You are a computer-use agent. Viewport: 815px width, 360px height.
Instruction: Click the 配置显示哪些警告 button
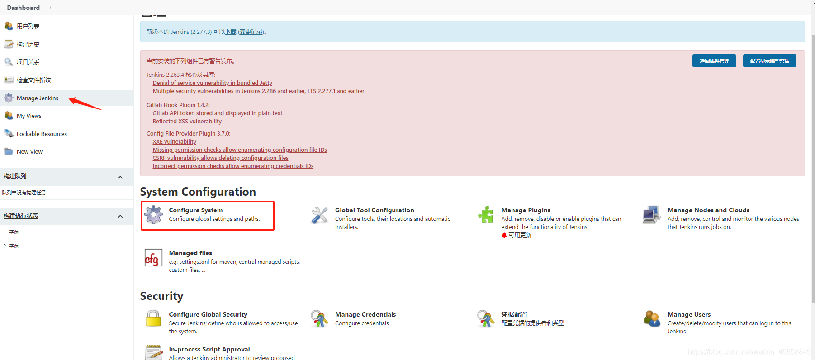click(769, 61)
